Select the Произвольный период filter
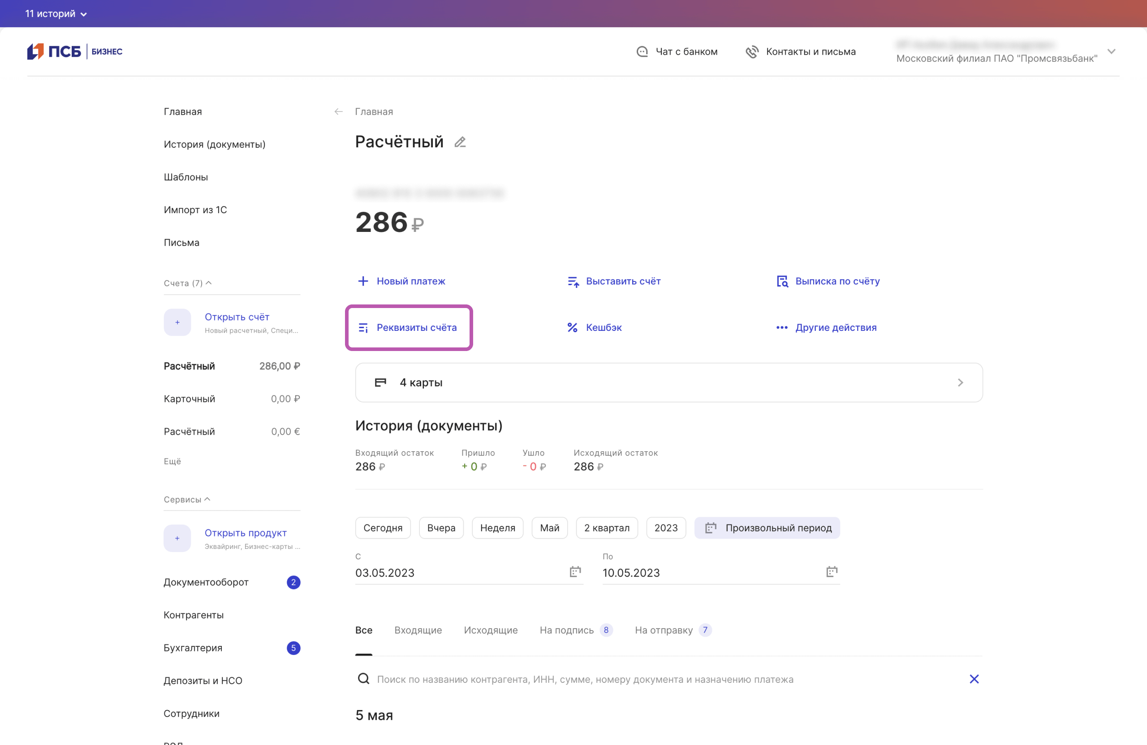The width and height of the screenshot is (1147, 745). tap(767, 528)
